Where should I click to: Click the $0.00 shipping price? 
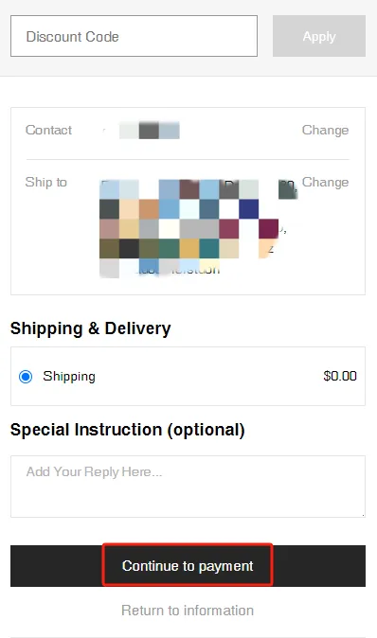(340, 376)
